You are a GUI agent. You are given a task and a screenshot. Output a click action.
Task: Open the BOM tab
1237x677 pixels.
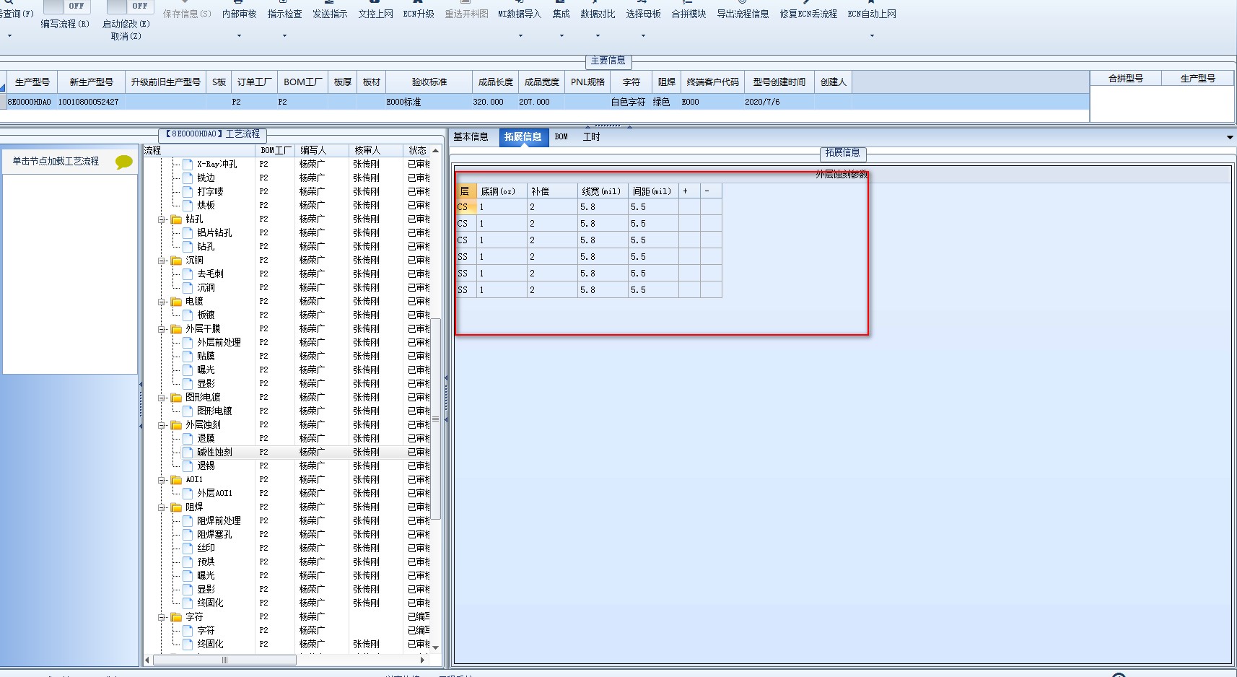click(x=561, y=136)
